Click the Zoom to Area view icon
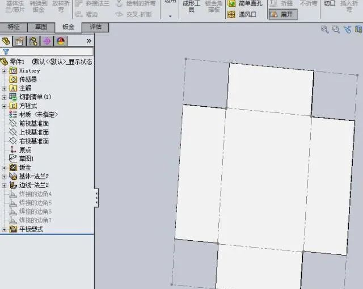The image size is (363, 289). (336, 30)
